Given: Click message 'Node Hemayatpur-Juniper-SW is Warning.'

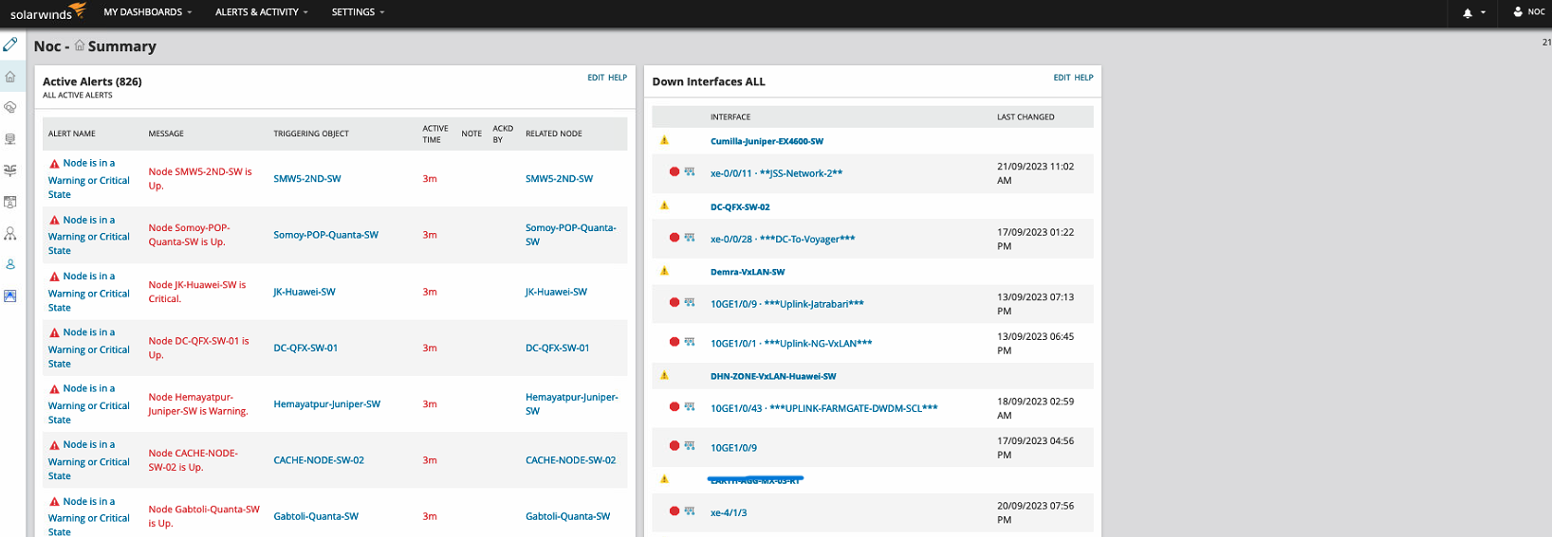Looking at the screenshot, I should click(x=198, y=404).
